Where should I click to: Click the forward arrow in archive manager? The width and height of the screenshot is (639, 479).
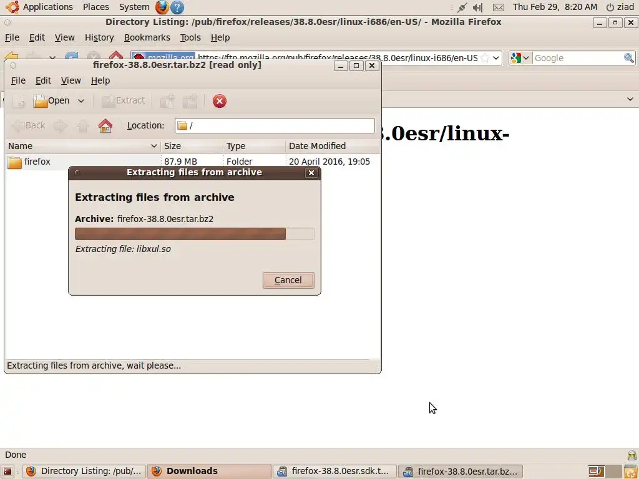click(61, 125)
